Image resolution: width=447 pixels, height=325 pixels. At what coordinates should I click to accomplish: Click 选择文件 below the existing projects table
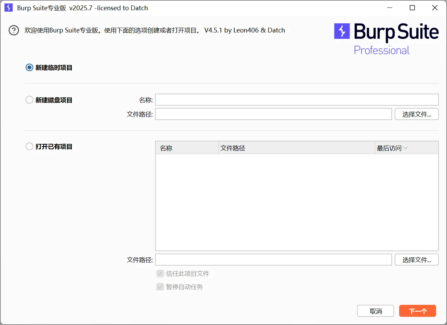(x=416, y=260)
